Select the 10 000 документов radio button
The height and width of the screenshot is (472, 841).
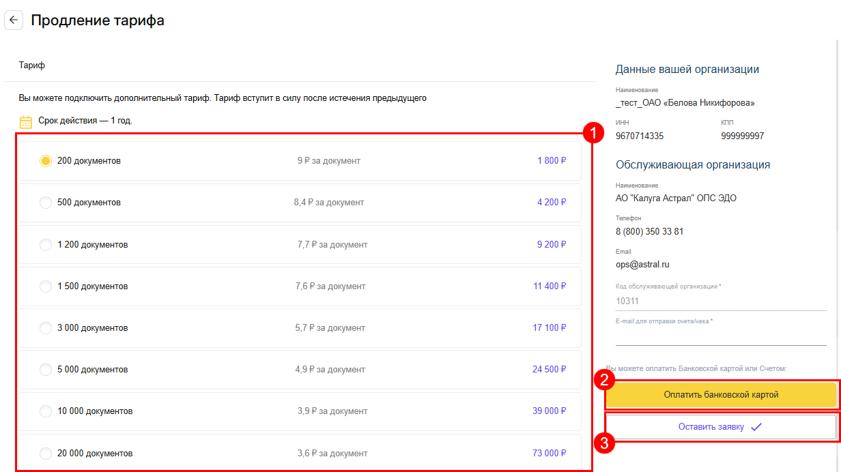(46, 411)
